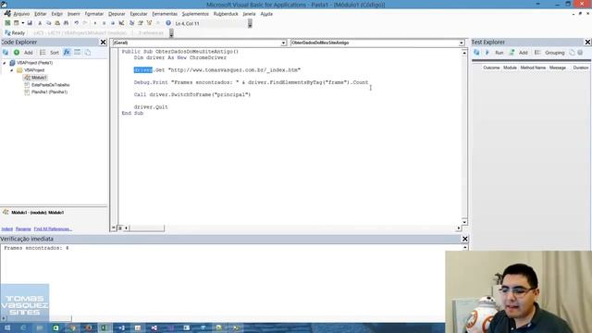592x333 pixels.
Task: Open the Rubberduck menu
Action: tap(226, 14)
